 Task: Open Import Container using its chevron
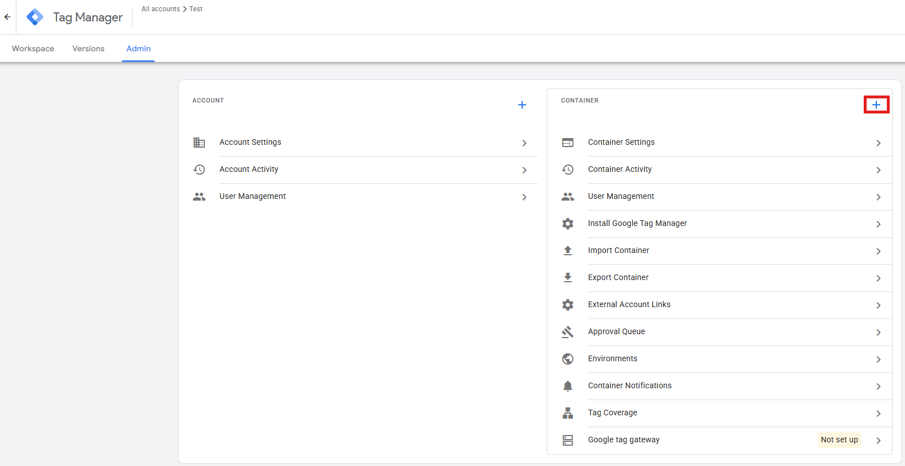pos(878,251)
